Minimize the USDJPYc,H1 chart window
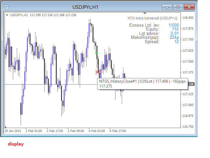This screenshot has width=210, height=158. click(167, 7)
